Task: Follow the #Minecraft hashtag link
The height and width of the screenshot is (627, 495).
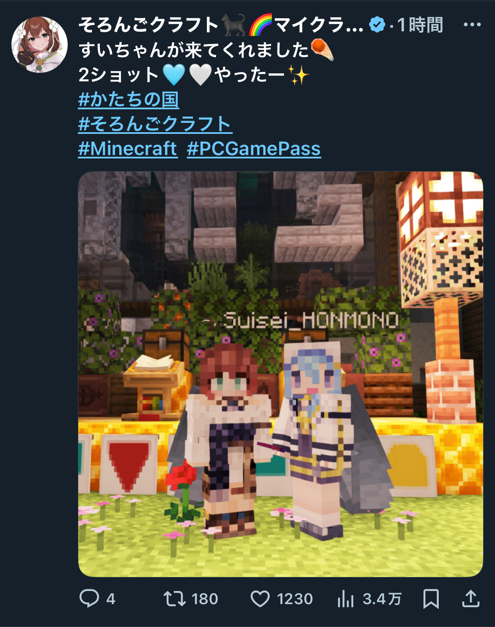Action: (x=128, y=149)
